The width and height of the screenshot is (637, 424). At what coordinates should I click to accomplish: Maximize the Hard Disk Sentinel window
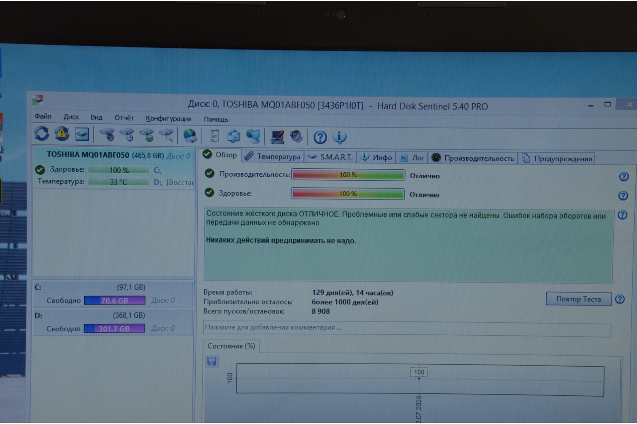pyautogui.click(x=608, y=104)
